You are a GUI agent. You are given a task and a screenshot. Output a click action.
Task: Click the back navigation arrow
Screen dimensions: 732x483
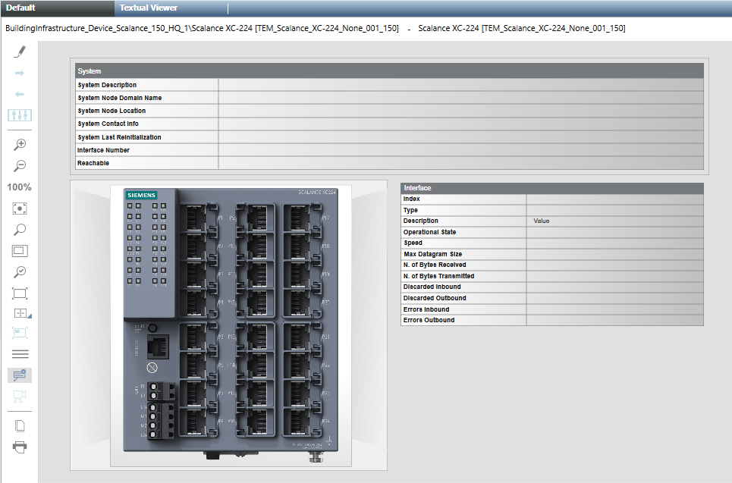(x=20, y=94)
